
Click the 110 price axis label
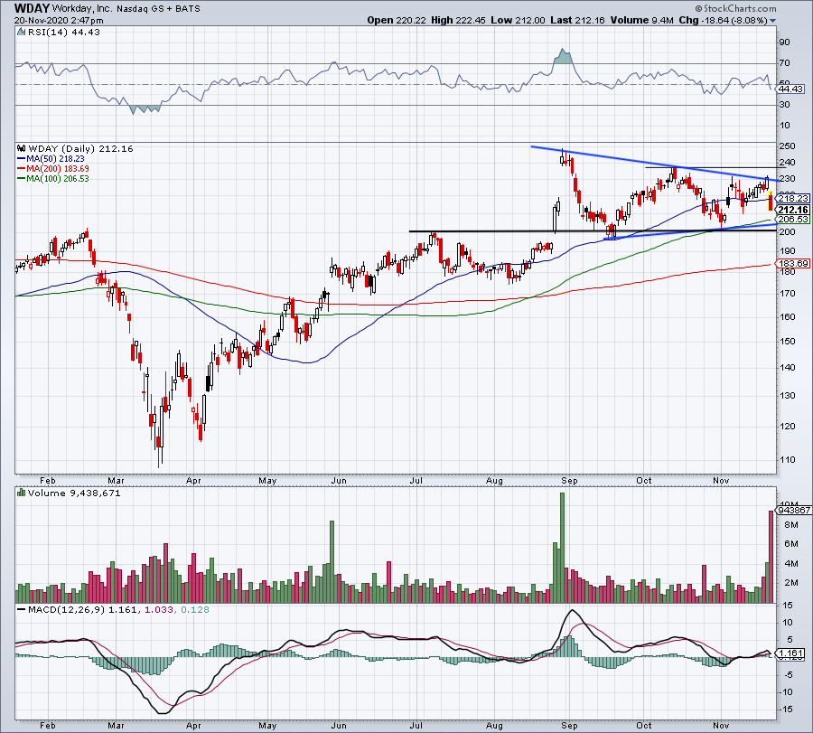[x=787, y=460]
